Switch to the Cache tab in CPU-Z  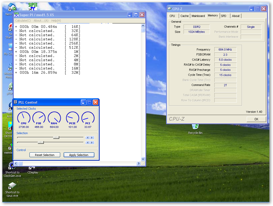click(x=185, y=16)
